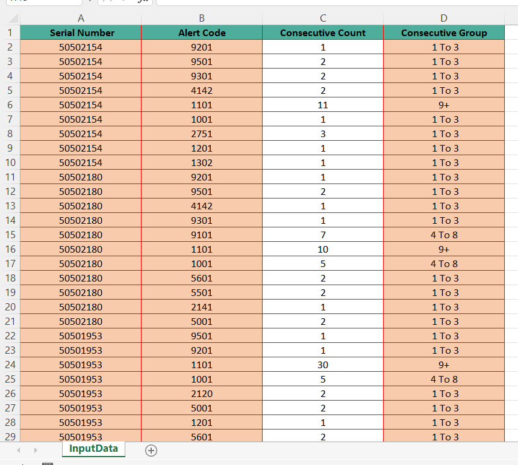Screen dimensions: 518x465
Task: Click Alert Code 9301 in row 4
Action: (202, 76)
